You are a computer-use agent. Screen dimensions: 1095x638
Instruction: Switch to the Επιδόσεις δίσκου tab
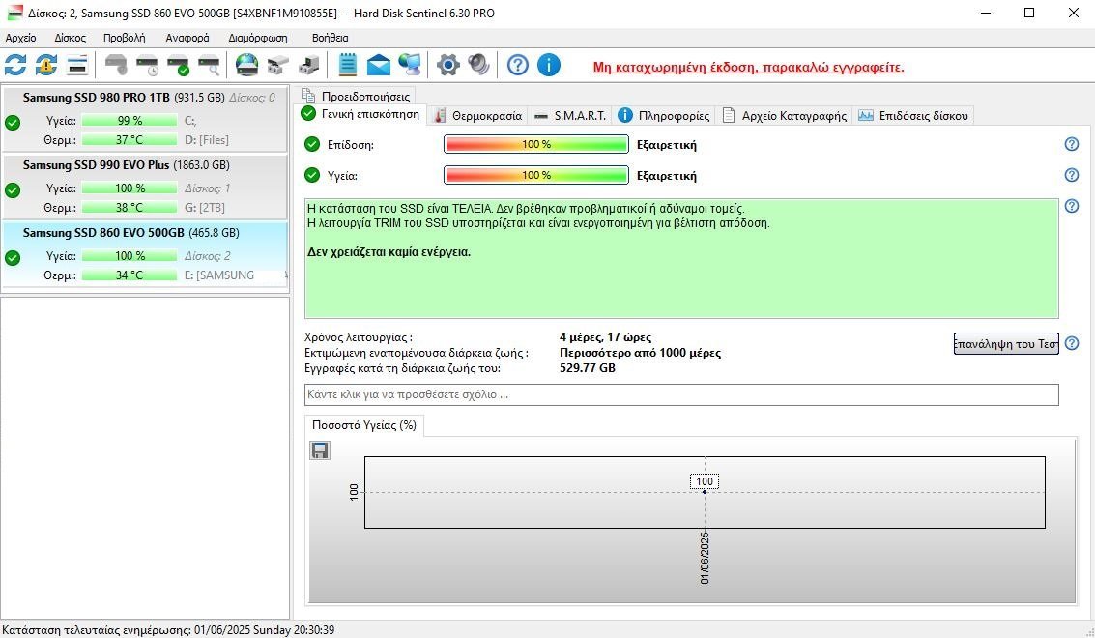[913, 116]
